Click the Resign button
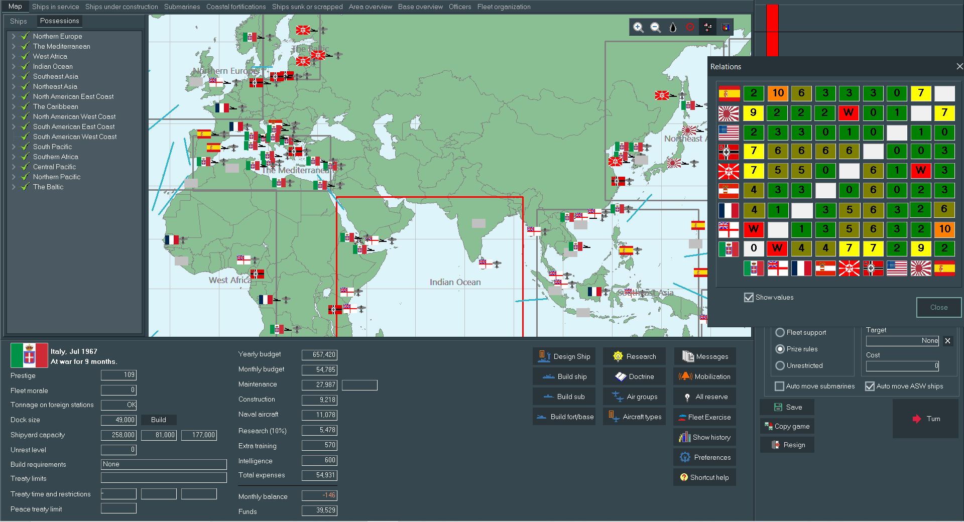964x522 pixels. pyautogui.click(x=787, y=445)
